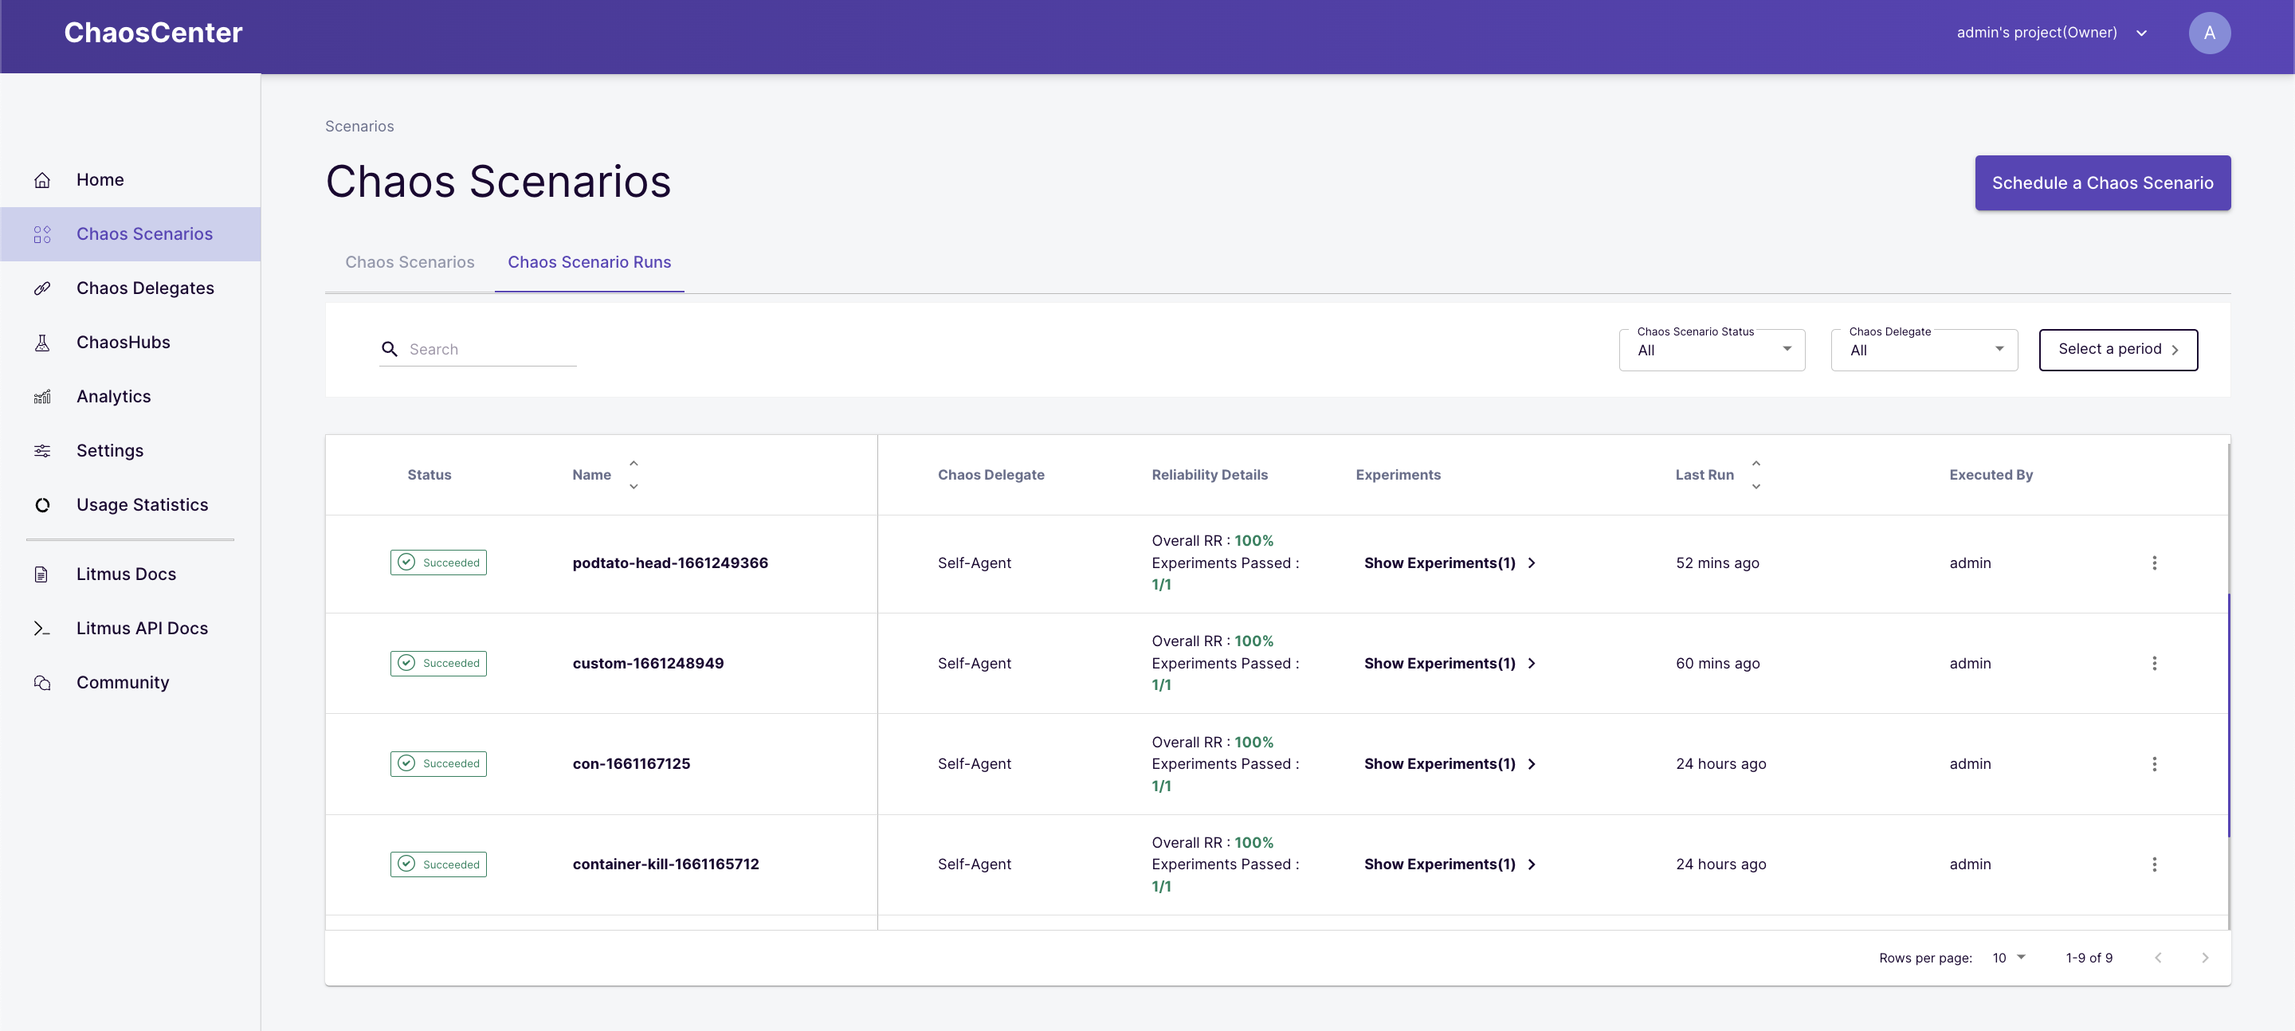Open Community link

[x=130, y=683]
